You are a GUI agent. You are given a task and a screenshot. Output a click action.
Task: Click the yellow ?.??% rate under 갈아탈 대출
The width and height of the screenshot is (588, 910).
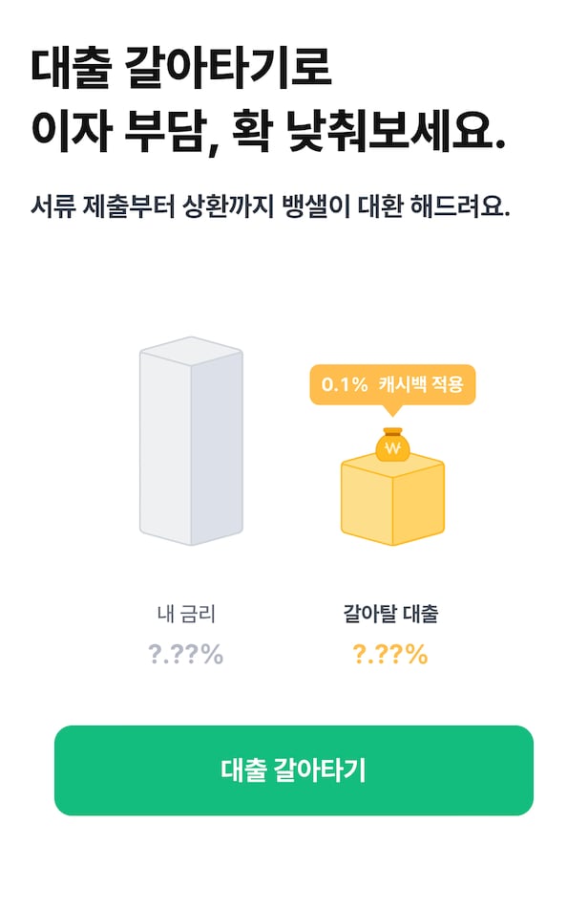click(390, 655)
